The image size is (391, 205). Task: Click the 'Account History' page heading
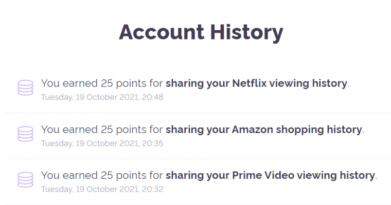[201, 32]
